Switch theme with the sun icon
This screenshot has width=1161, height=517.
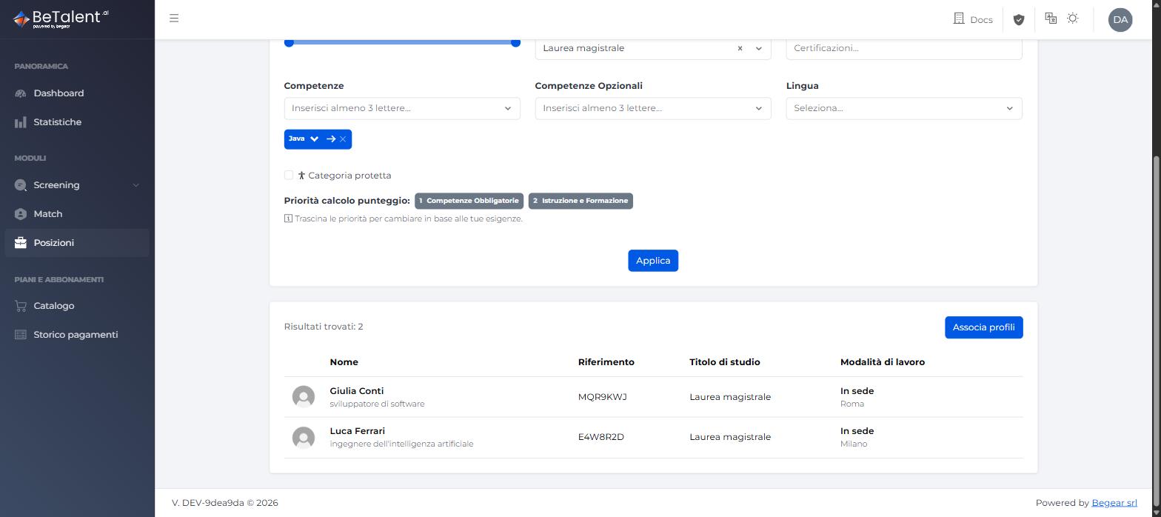click(x=1073, y=19)
